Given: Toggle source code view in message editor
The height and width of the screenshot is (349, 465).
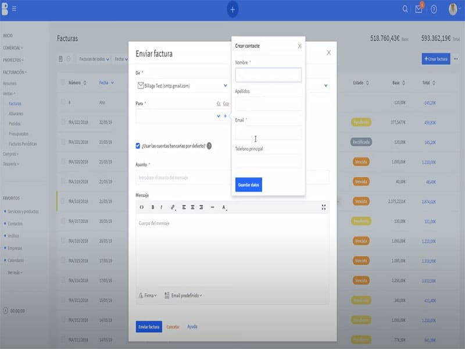Looking at the screenshot, I should coord(141,207).
